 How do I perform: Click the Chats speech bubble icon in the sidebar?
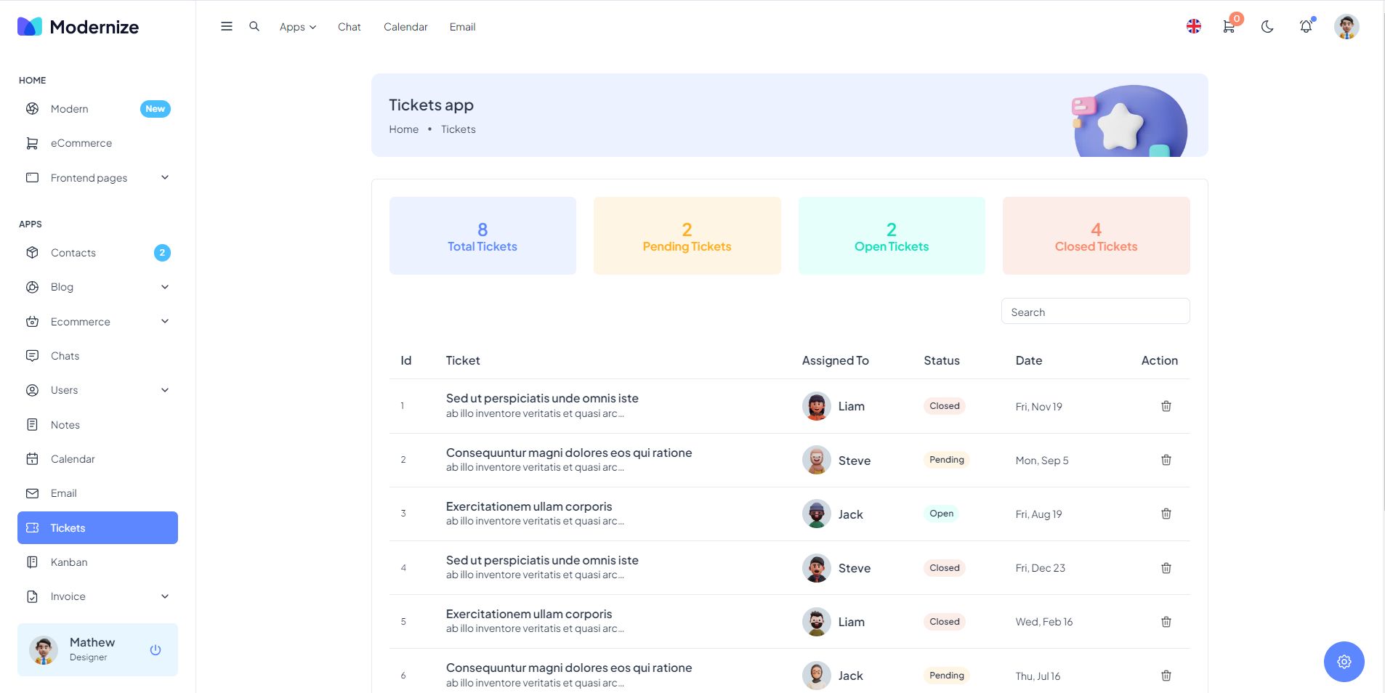[x=32, y=356]
